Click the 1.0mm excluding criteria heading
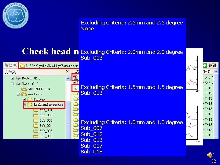The height and width of the screenshot is (165, 220). click(x=132, y=122)
